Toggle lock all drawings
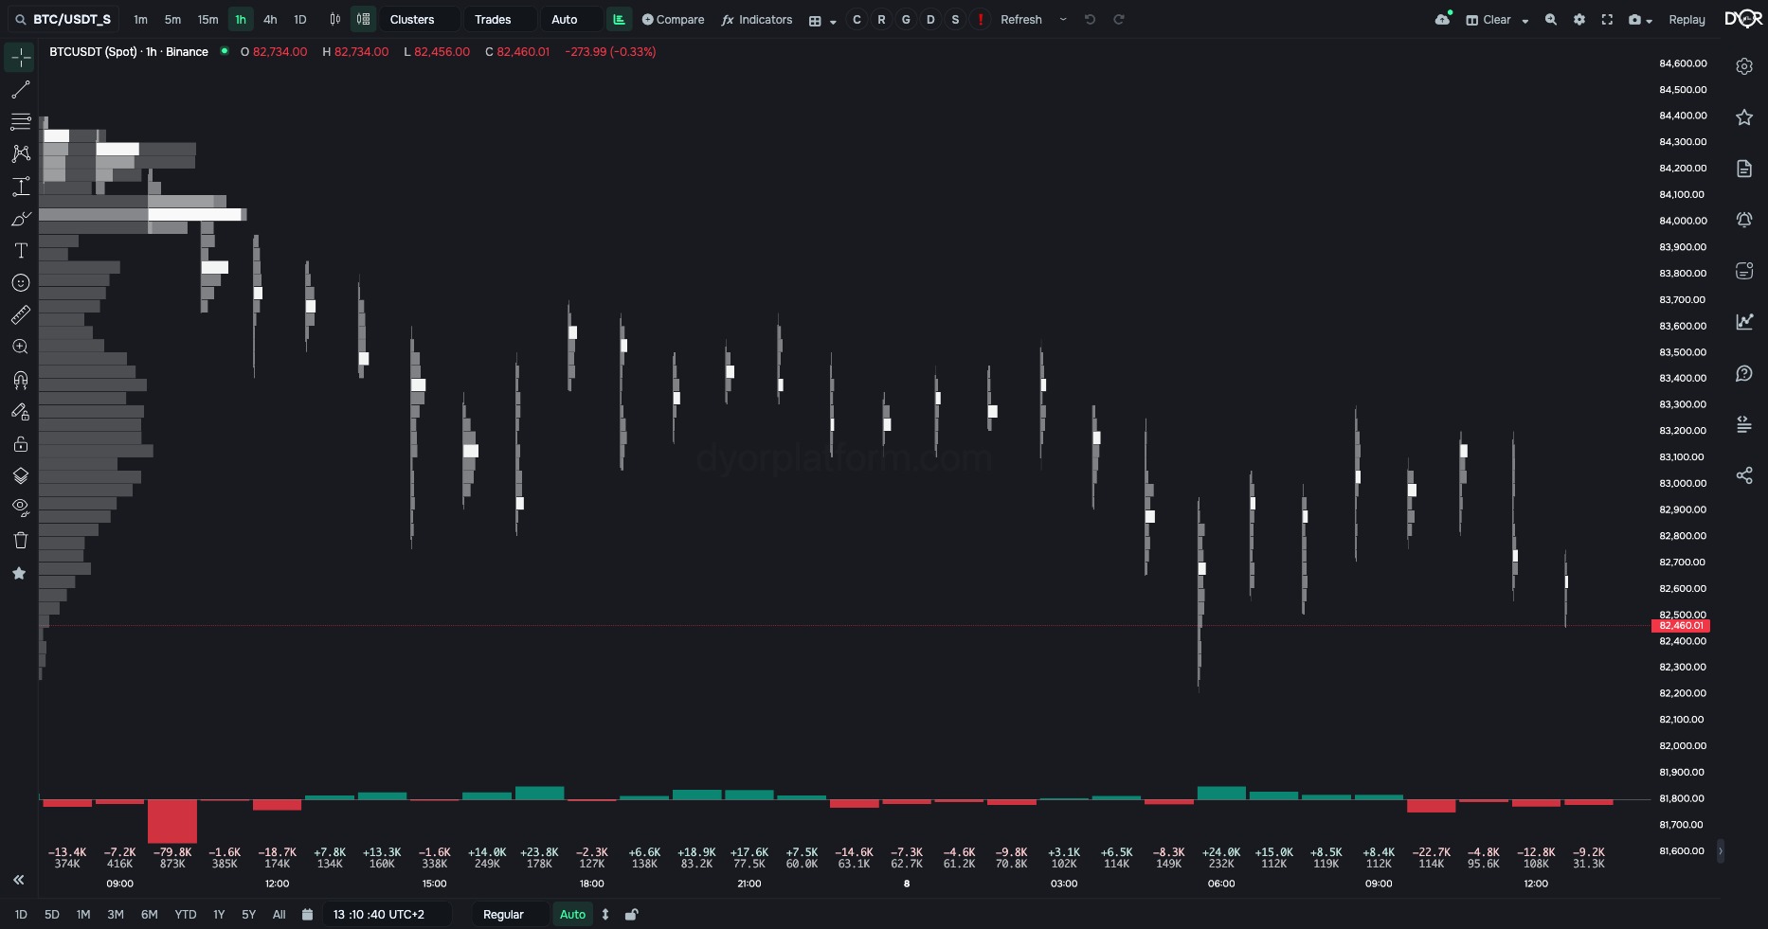The height and width of the screenshot is (929, 1768). tap(21, 444)
